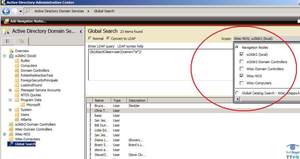Select the Normal search radio button
Viewport: 300px width, 159px height.
pos(90,38)
